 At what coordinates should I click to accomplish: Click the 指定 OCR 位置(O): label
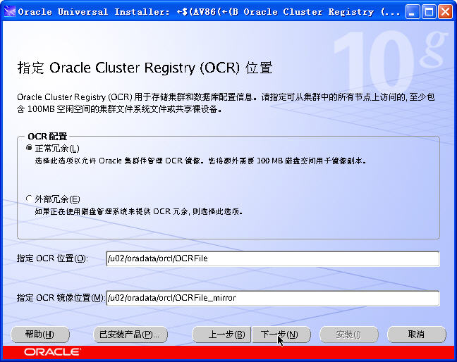coord(52,258)
